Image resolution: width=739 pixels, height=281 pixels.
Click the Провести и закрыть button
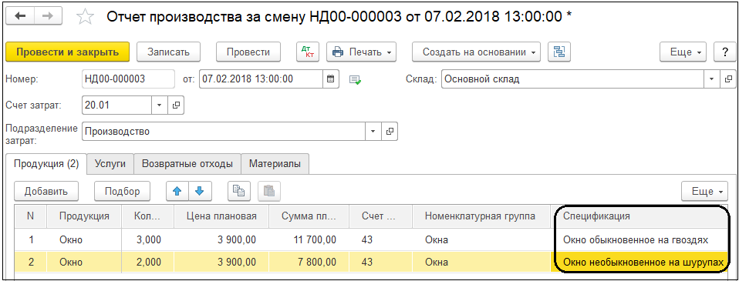pyautogui.click(x=67, y=52)
